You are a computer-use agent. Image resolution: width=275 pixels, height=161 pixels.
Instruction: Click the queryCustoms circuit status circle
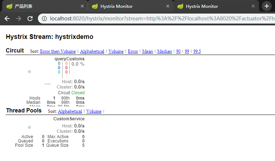click(x=29, y=72)
